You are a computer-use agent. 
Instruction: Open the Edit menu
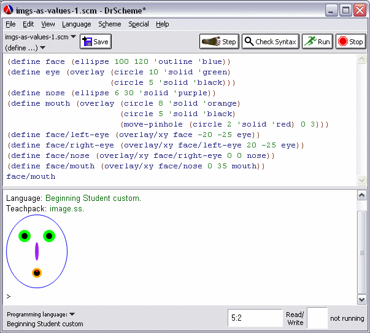(28, 24)
